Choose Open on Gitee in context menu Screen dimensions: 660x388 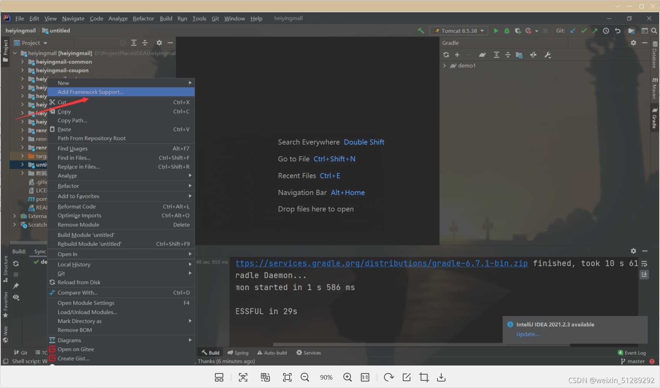tap(121, 349)
